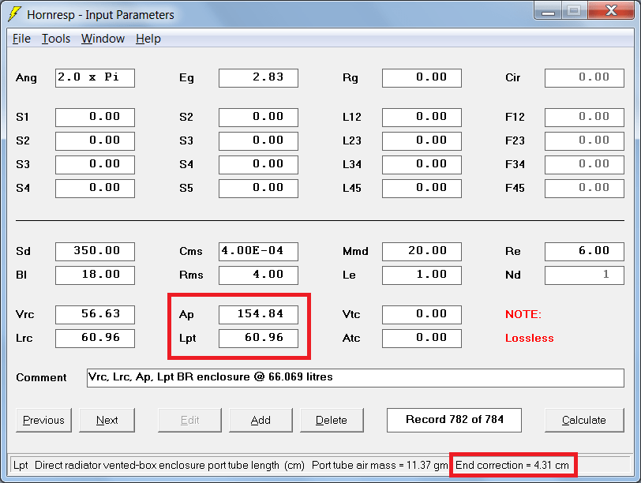Select the Le field showing 1.00
Image resolution: width=641 pixels, height=483 pixels.
(422, 275)
